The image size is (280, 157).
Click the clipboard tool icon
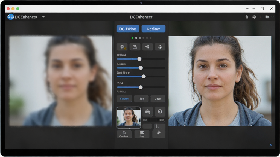click(135, 47)
